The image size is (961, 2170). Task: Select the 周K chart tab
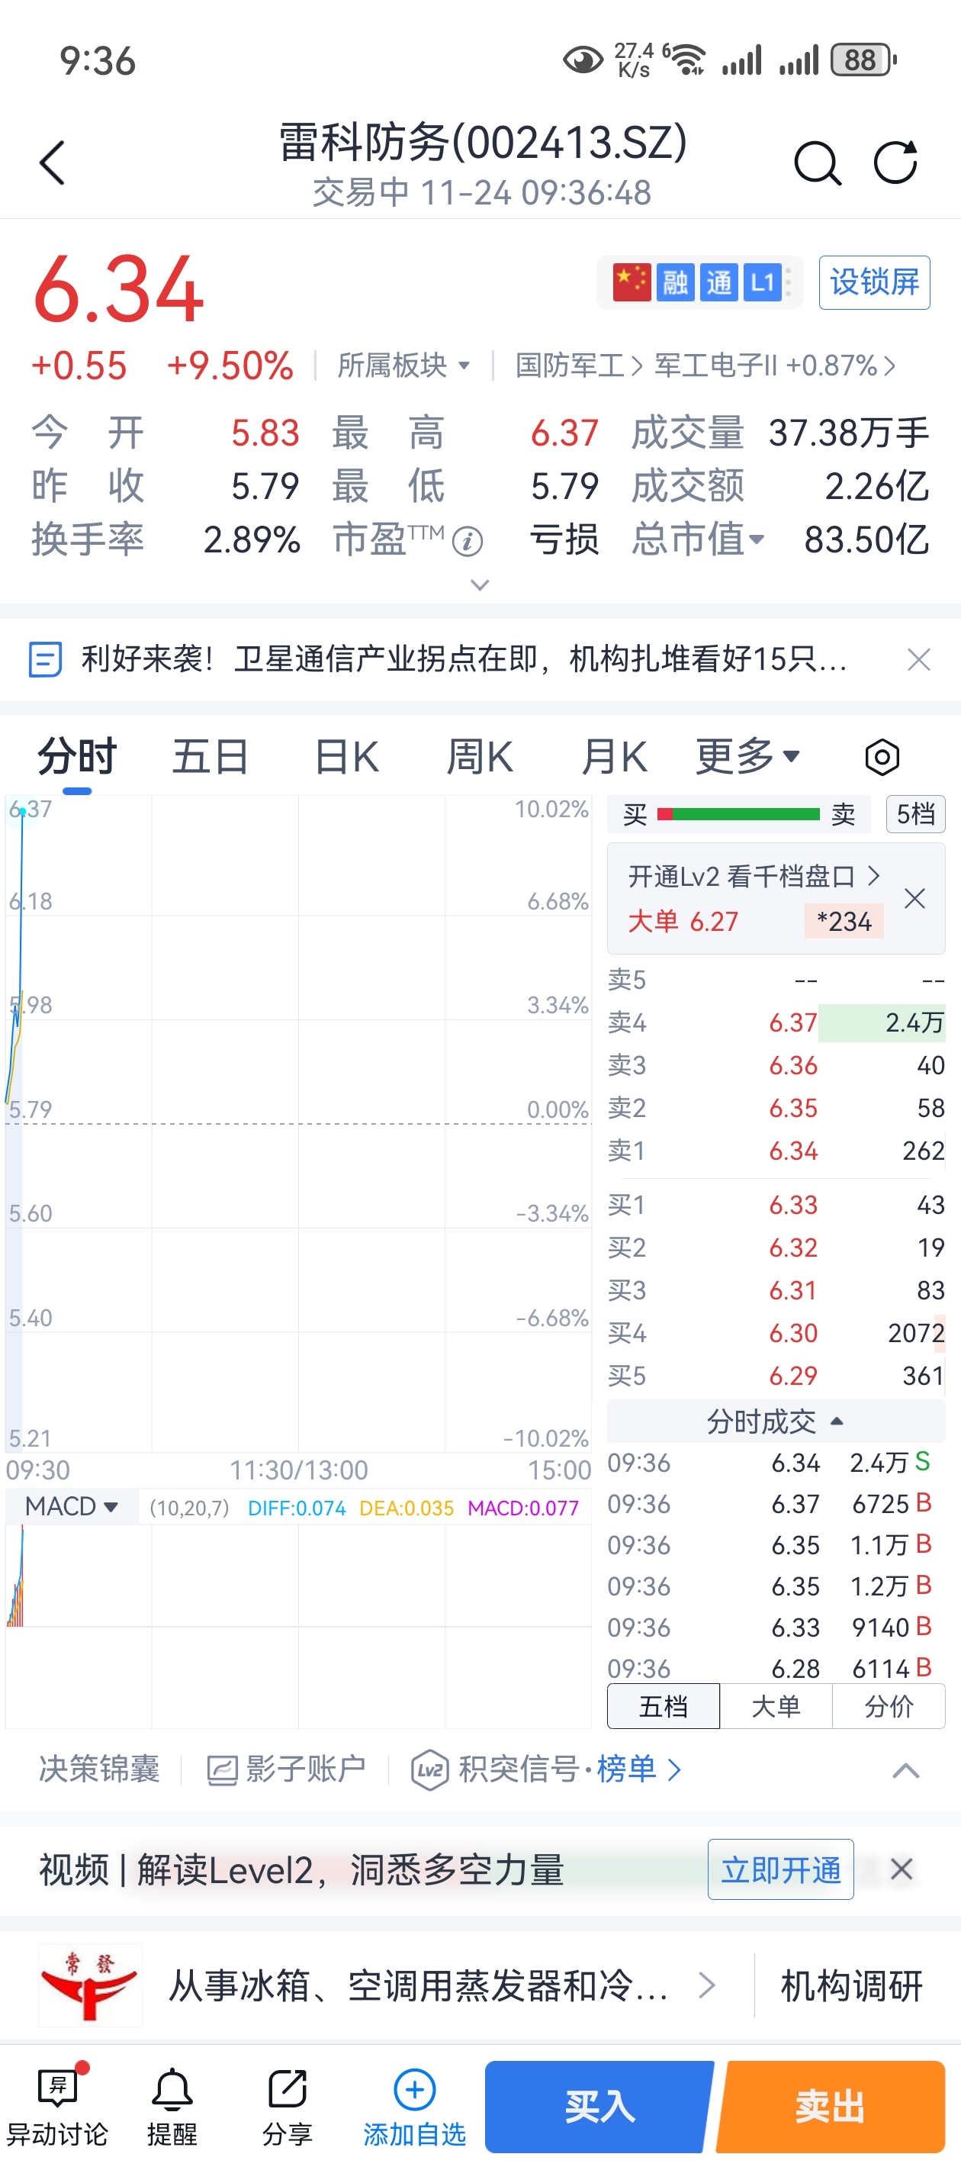[x=479, y=756]
